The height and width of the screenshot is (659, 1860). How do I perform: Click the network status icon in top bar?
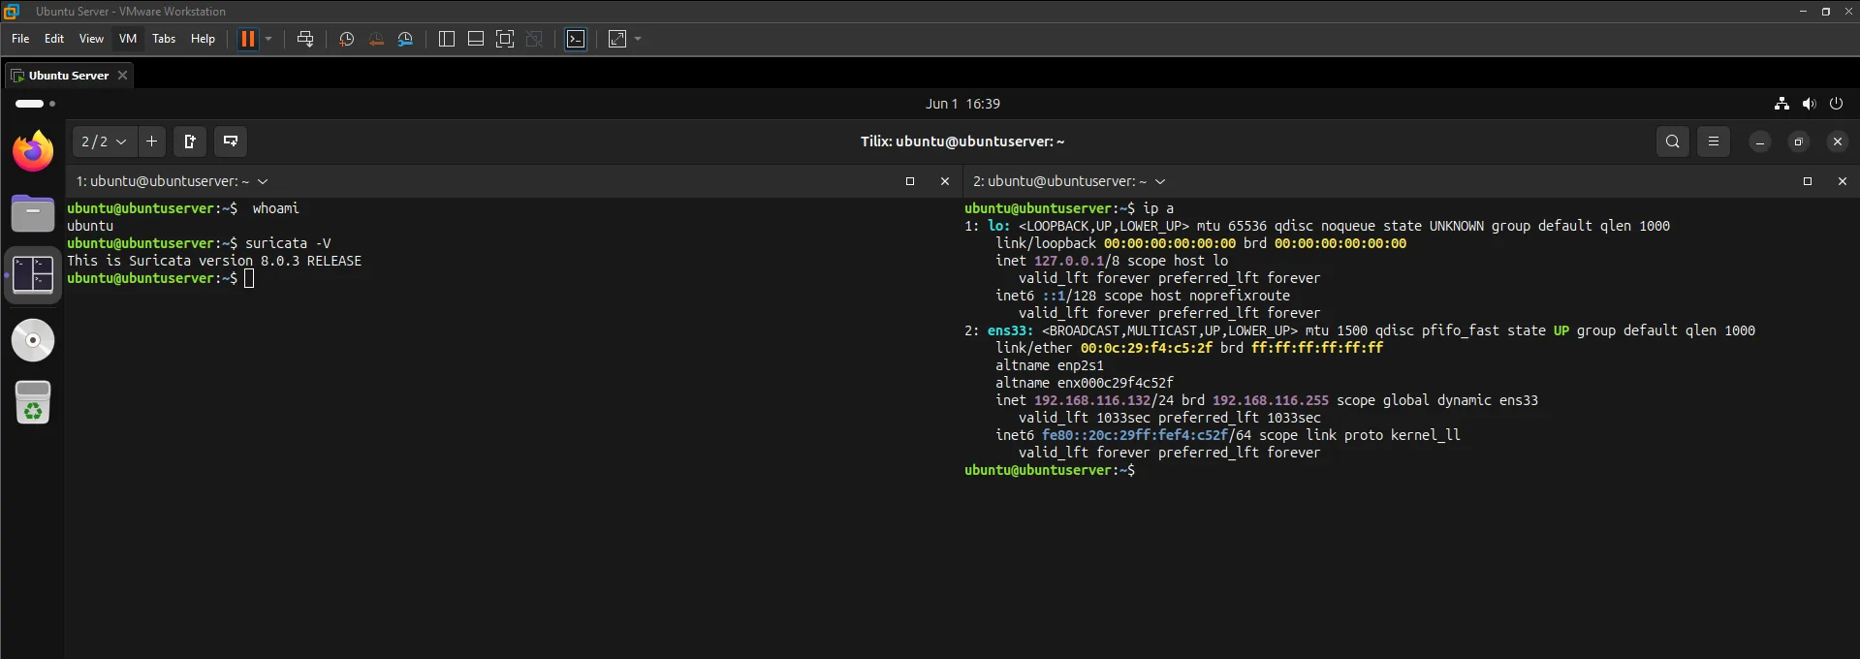point(1781,104)
